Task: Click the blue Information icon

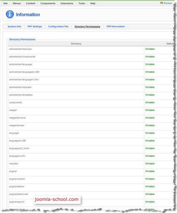Action: (x=10, y=14)
